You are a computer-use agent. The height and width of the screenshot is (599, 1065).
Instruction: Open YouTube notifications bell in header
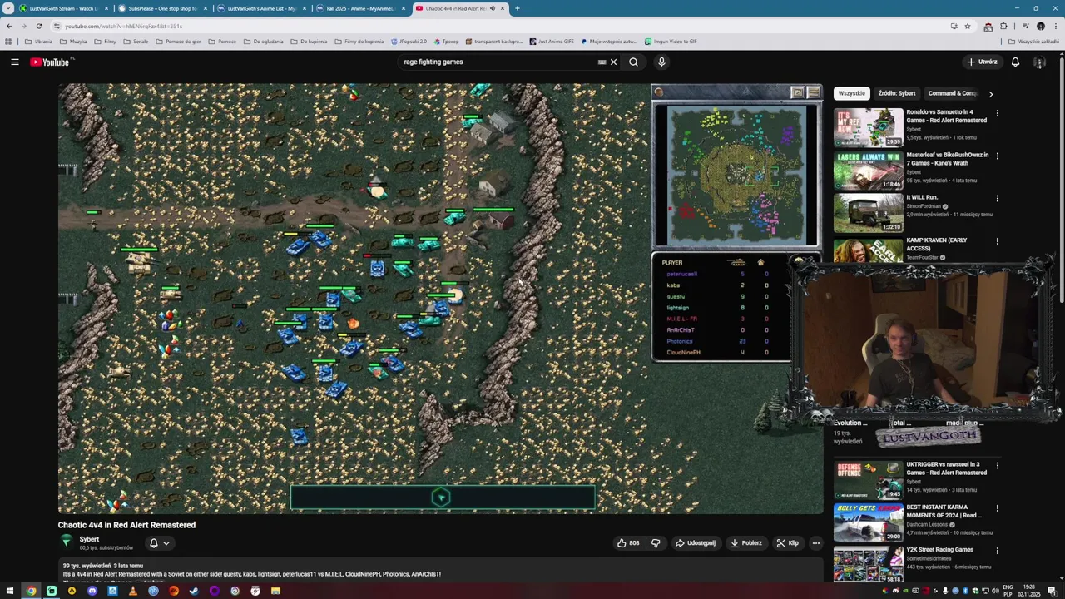(x=1015, y=62)
